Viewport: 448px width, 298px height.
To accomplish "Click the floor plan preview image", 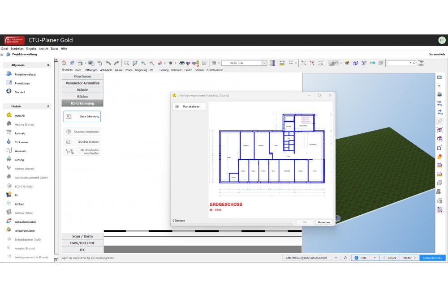I will [x=271, y=160].
